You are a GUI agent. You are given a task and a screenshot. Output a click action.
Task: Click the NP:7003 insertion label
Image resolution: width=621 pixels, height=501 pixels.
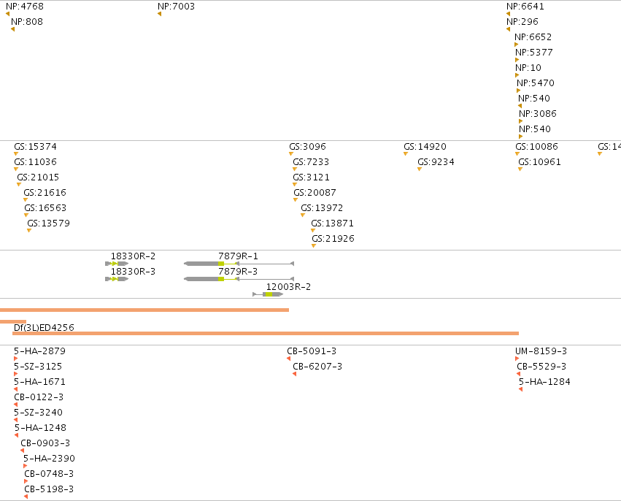click(x=177, y=7)
